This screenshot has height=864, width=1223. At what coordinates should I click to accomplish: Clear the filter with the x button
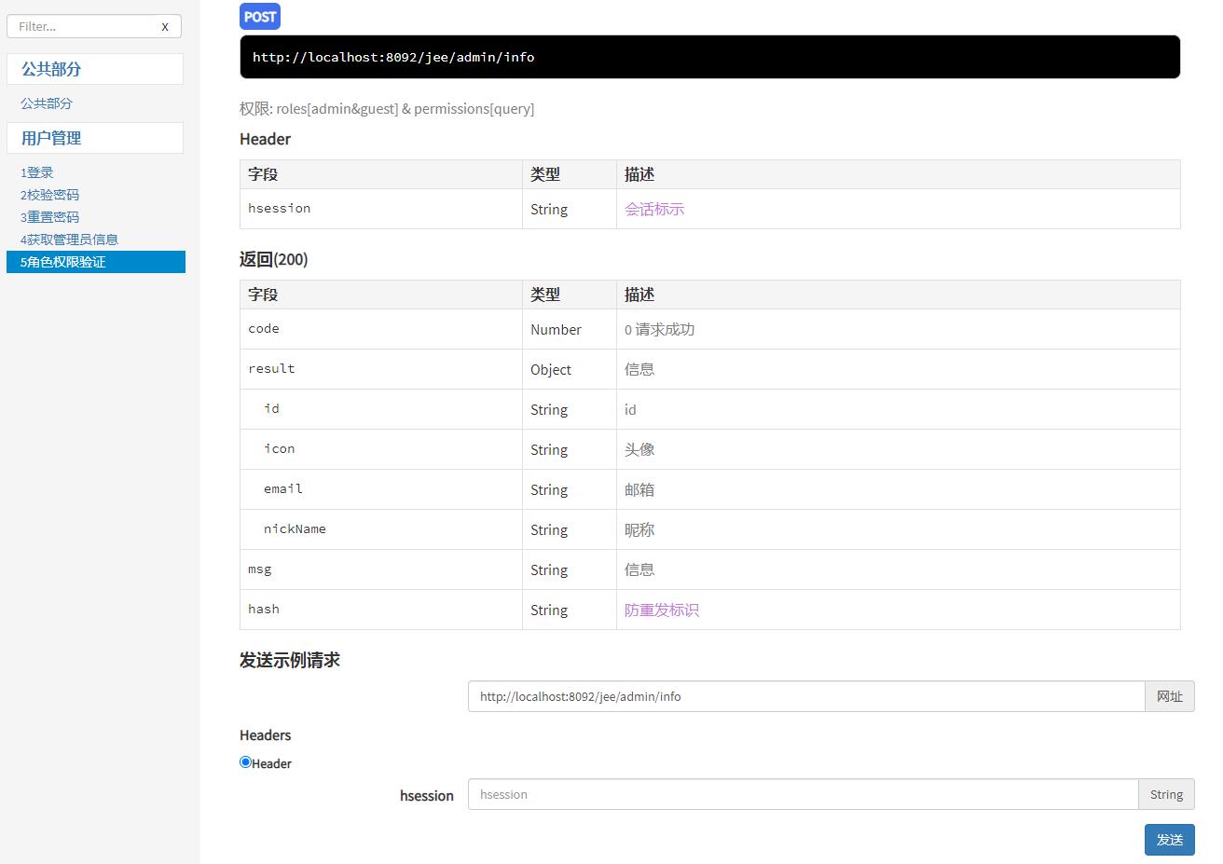(165, 27)
